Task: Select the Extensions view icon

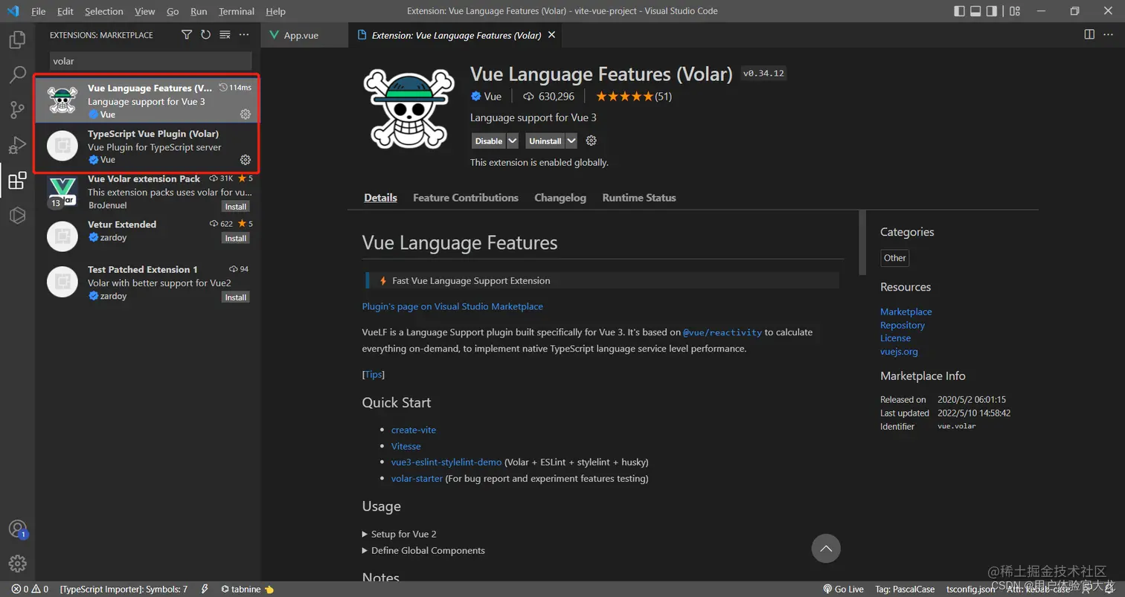Action: point(17,180)
